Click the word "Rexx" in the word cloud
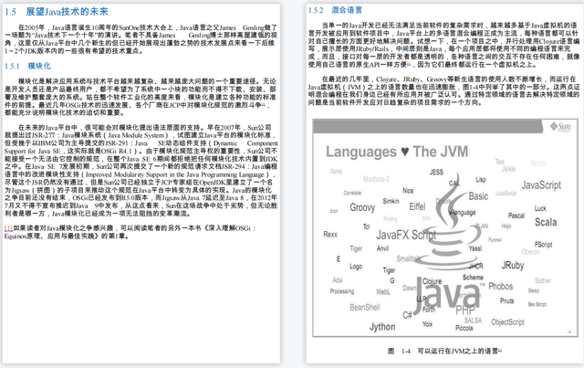Screen dimensions: 584x368 [x=330, y=235]
